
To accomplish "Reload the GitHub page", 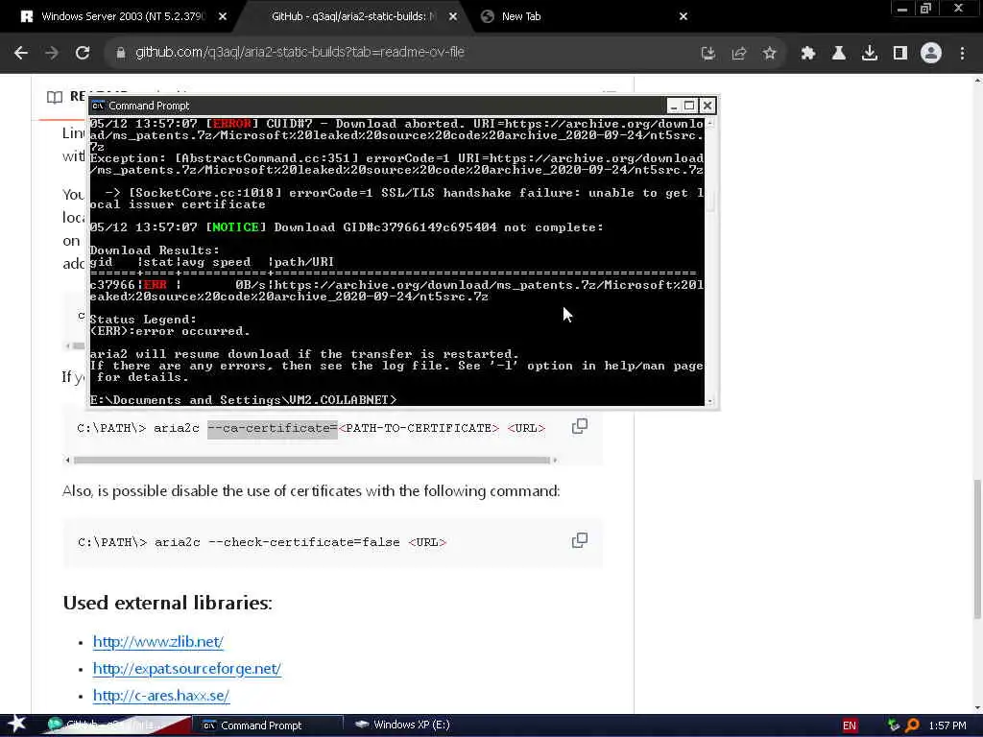I will click(x=83, y=53).
